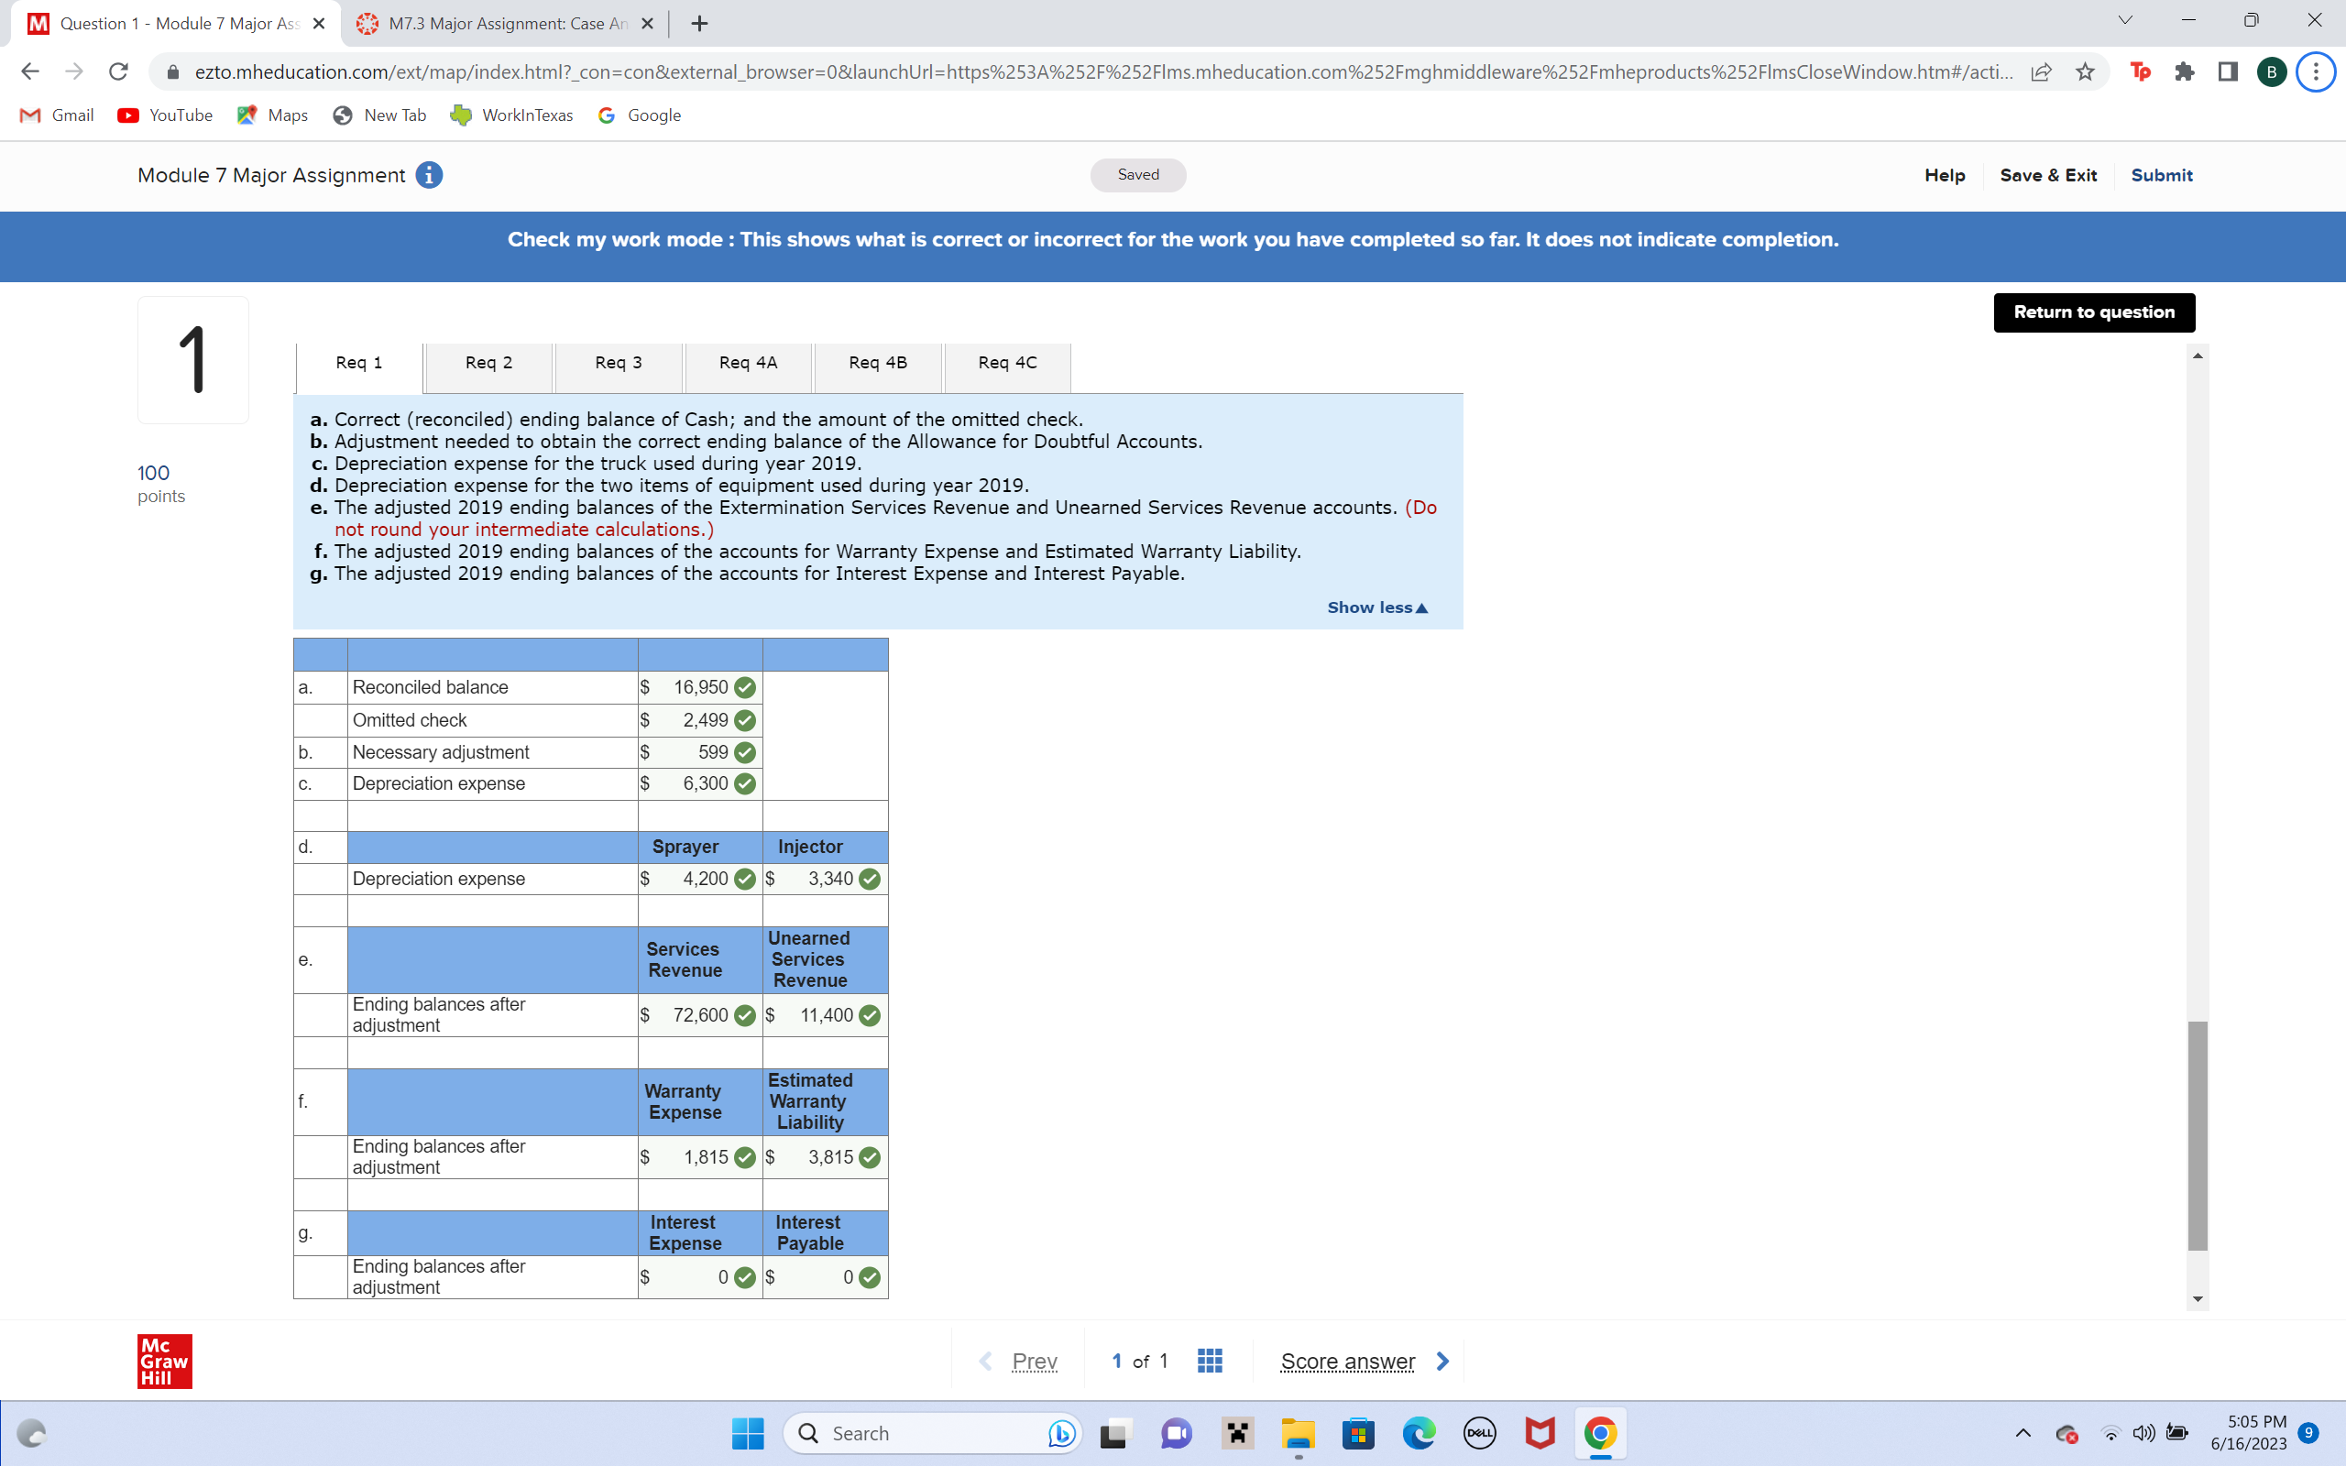2346x1466 pixels.
Task: Open the question grid navigator icon
Action: click(1210, 1361)
